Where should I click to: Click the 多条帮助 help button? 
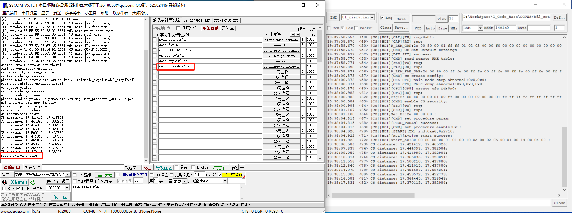tap(210, 28)
